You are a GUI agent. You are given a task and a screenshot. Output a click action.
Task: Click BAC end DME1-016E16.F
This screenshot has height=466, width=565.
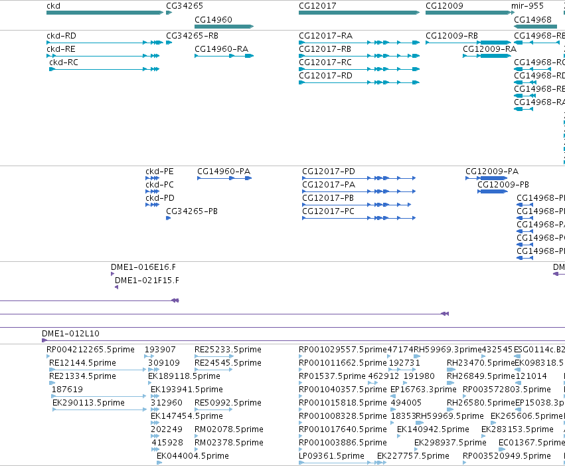pyautogui.click(x=143, y=267)
